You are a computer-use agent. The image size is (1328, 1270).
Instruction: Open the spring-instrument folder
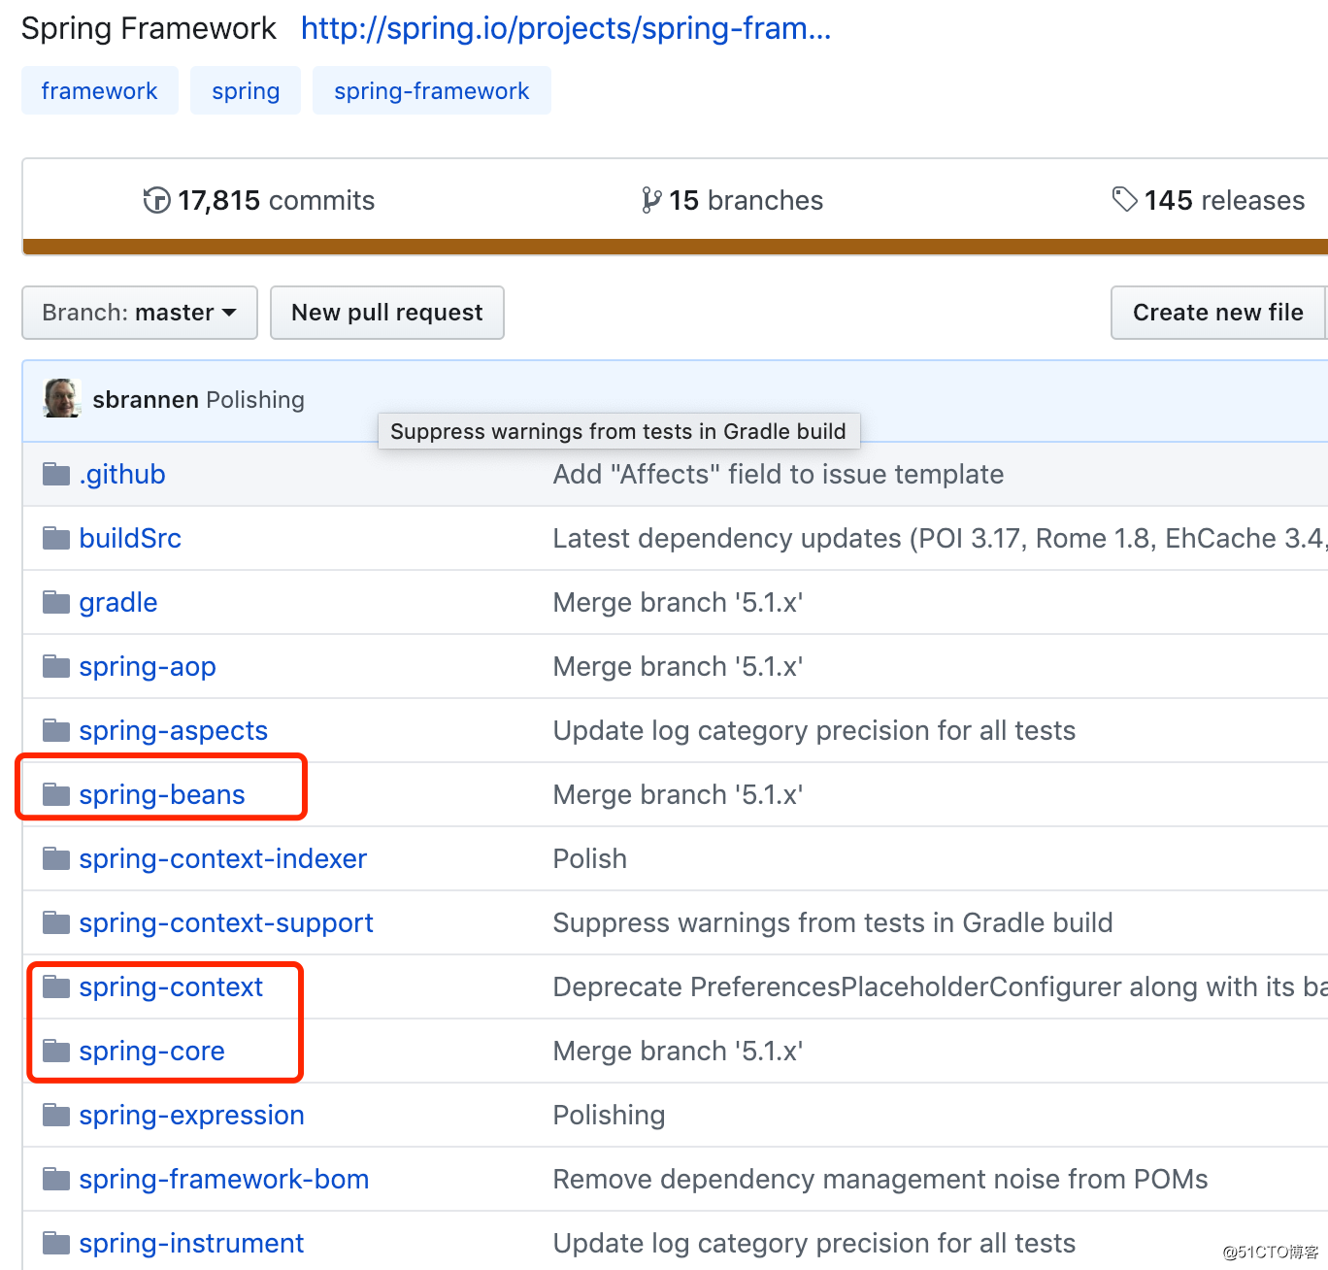click(x=192, y=1243)
